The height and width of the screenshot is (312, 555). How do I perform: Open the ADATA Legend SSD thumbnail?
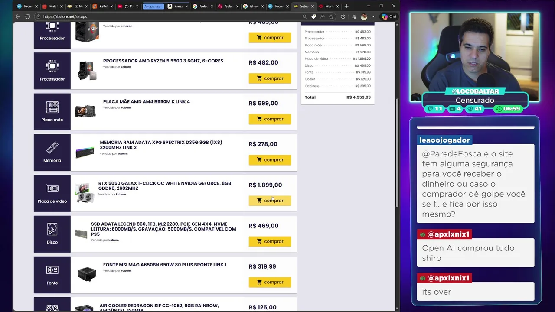(81, 234)
